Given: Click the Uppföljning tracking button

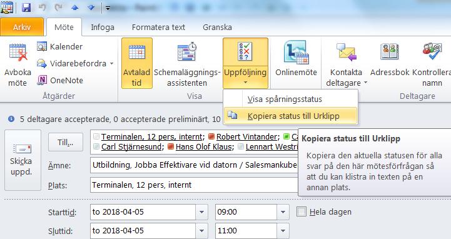Looking at the screenshot, I should pyautogui.click(x=245, y=64).
